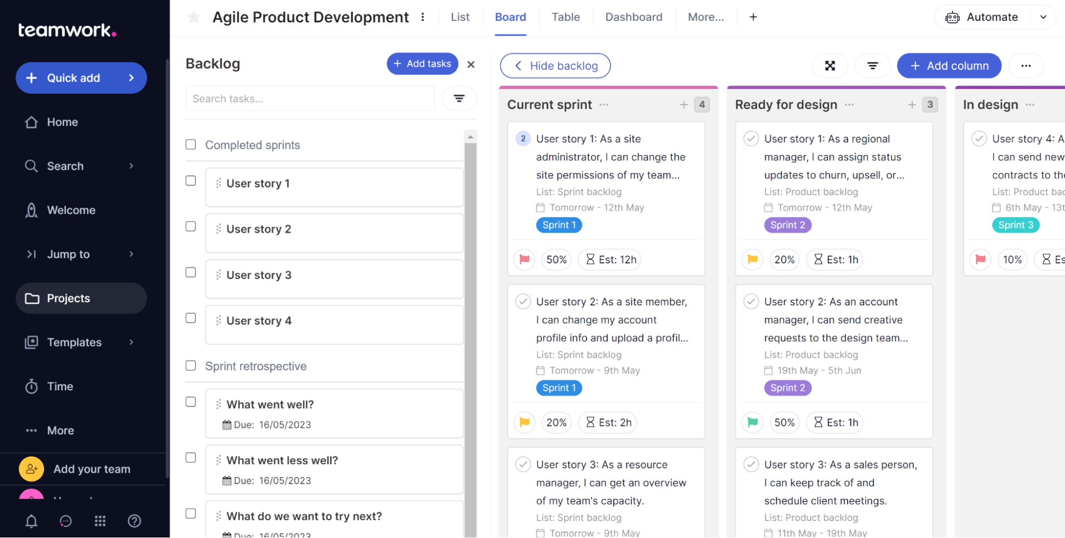Add a card to Current sprint column
1065x538 pixels.
(684, 105)
